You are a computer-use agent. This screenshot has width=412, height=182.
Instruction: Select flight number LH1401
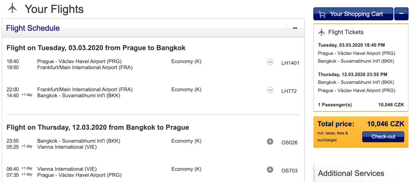pyautogui.click(x=290, y=63)
